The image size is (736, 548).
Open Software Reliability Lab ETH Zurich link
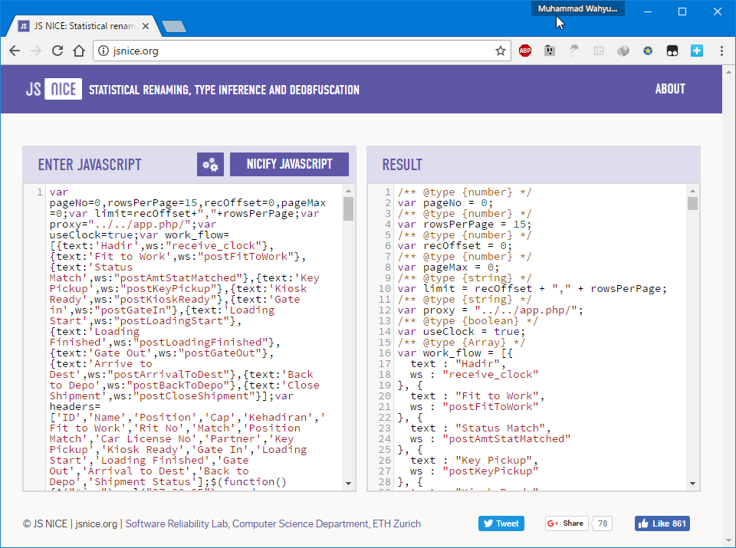(x=273, y=523)
